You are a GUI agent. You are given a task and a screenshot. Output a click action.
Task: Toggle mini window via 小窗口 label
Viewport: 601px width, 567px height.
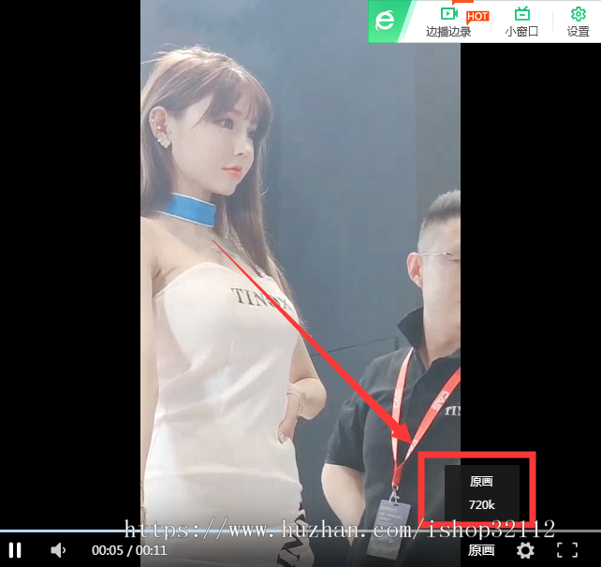coord(521,32)
